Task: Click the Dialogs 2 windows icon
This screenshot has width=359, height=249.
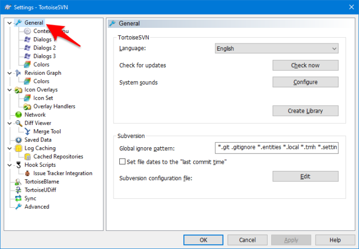Action: (x=27, y=48)
